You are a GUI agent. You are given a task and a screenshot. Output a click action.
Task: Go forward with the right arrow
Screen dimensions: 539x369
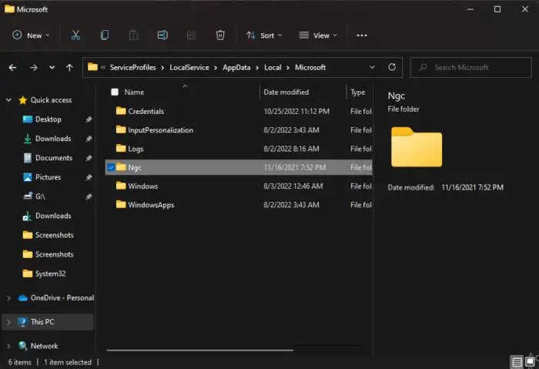click(34, 67)
